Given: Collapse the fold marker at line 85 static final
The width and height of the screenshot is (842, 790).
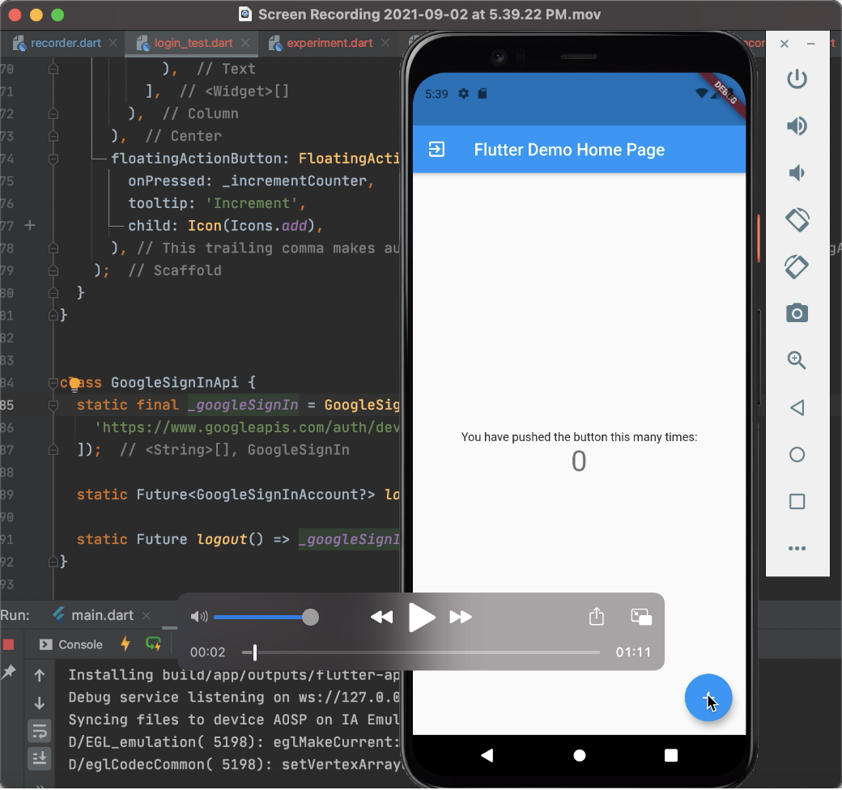Looking at the screenshot, I should 53,406.
